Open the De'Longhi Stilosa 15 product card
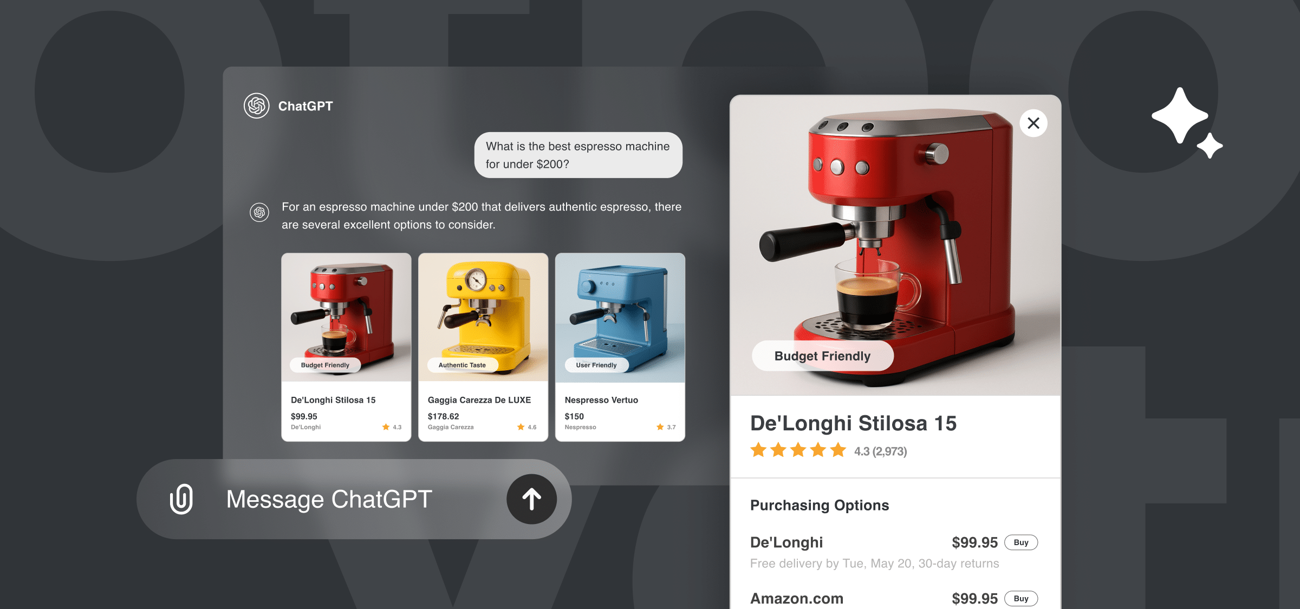The width and height of the screenshot is (1300, 609). click(346, 347)
